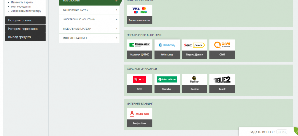Click the Интернет-банкинг section heading
The width and height of the screenshot is (298, 136).
tap(140, 104)
